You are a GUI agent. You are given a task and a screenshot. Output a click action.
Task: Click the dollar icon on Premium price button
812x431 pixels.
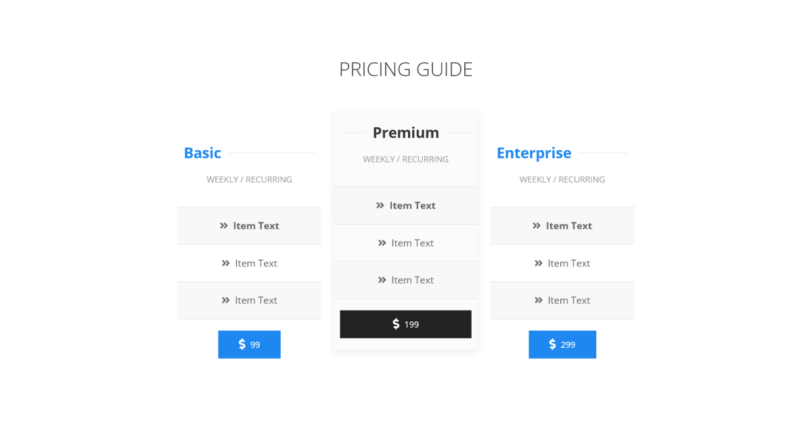tap(397, 324)
